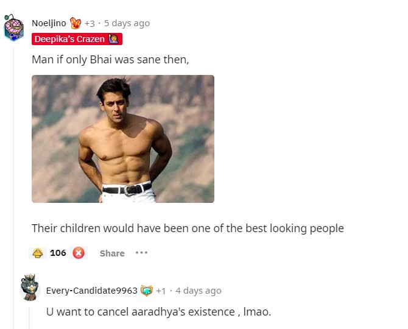Open the "5 days ago" comment permalink
Image resolution: width=408 pixels, height=329 pixels.
click(127, 23)
